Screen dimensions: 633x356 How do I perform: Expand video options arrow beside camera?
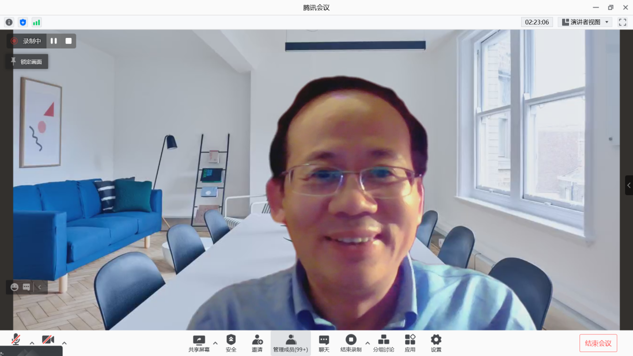tap(64, 343)
